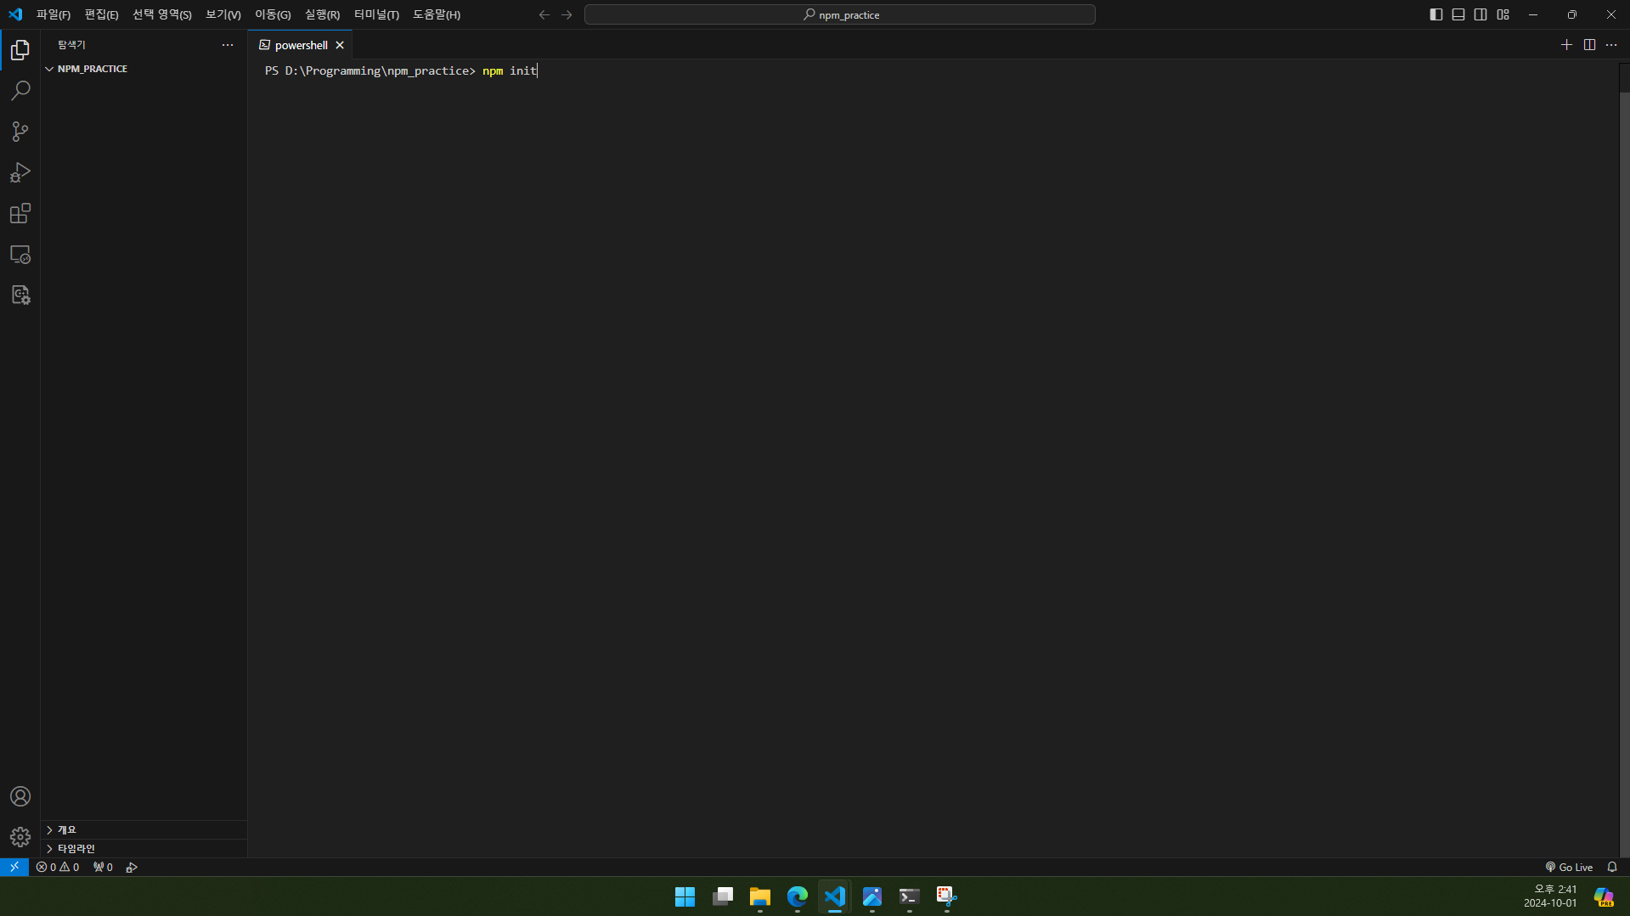The height and width of the screenshot is (916, 1630).
Task: Click the debug launch icon in status bar
Action: [132, 867]
